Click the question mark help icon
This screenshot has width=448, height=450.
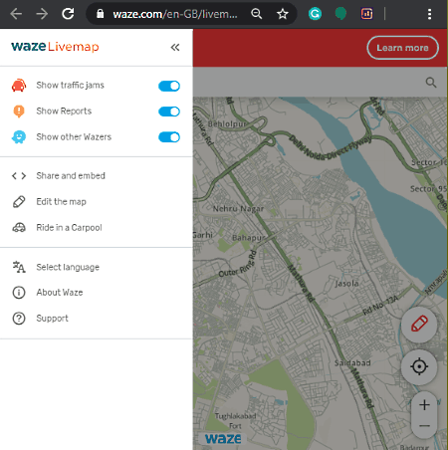coord(19,319)
